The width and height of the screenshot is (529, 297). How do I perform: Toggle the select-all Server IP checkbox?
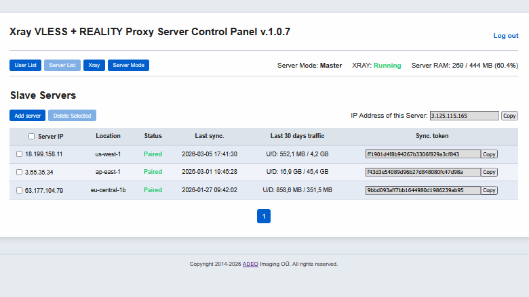(31, 136)
